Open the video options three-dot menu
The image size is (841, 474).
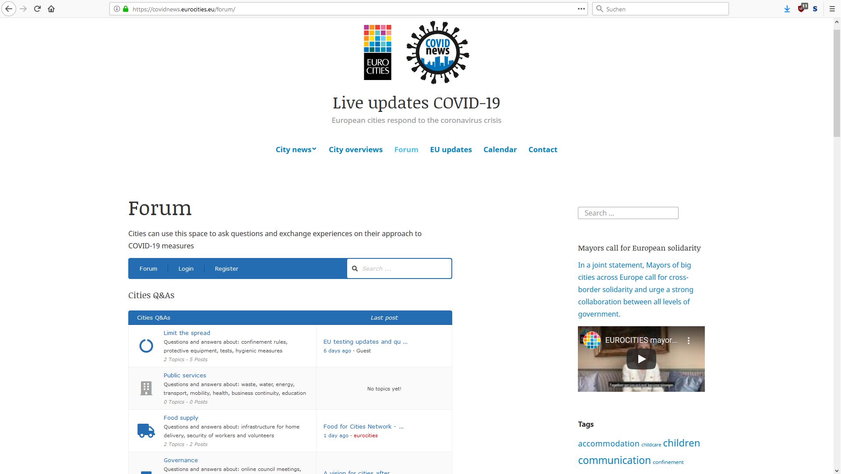point(689,340)
